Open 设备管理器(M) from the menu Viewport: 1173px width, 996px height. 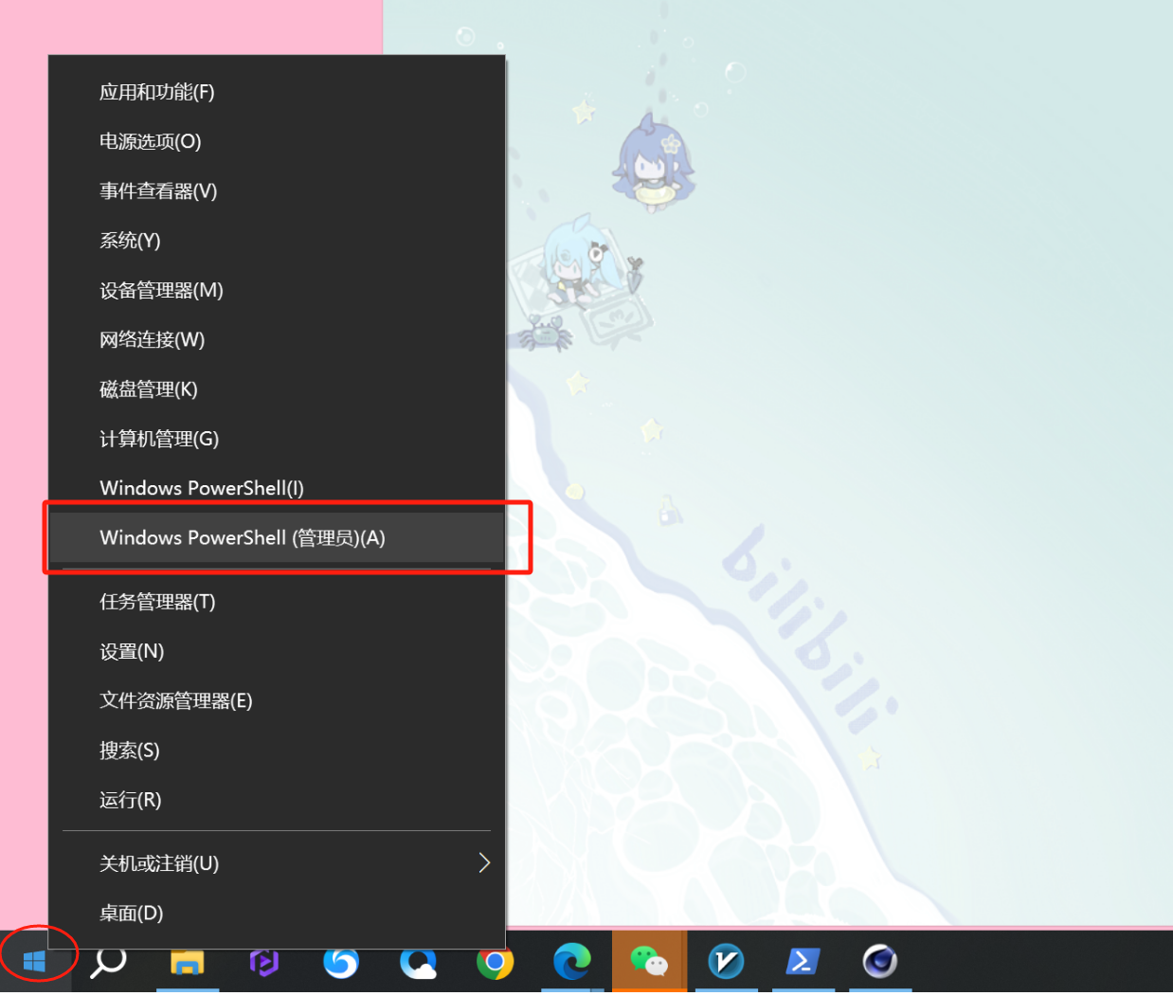161,290
